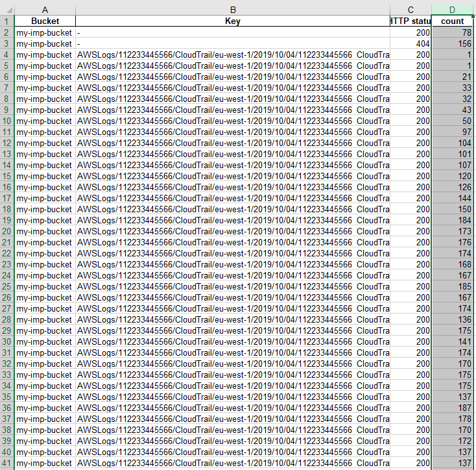Click the Key header cell
476x470 pixels.
pyautogui.click(x=233, y=21)
